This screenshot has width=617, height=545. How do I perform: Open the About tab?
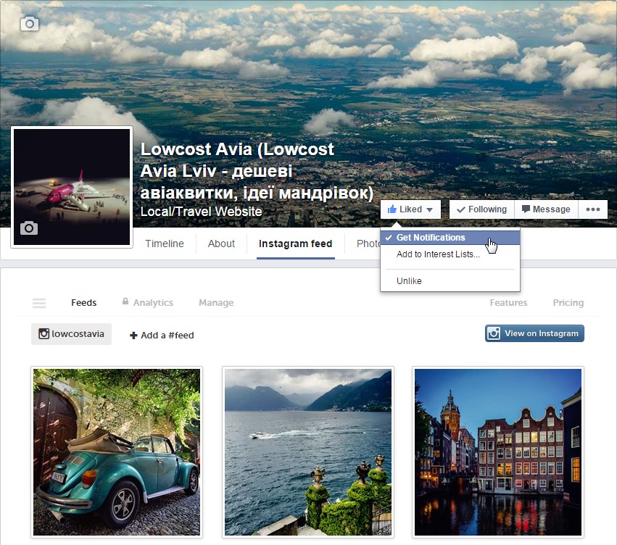click(221, 244)
